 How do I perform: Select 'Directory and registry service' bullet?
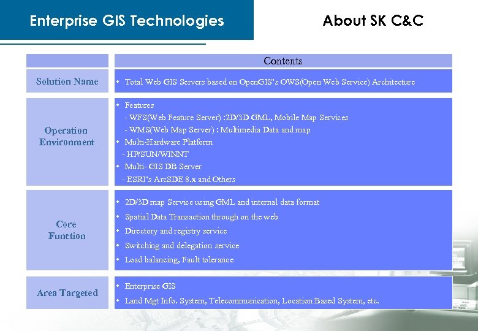point(176,231)
